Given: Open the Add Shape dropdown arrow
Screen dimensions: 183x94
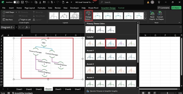Looking at the screenshot, I should pyautogui.click(x=16, y=12).
